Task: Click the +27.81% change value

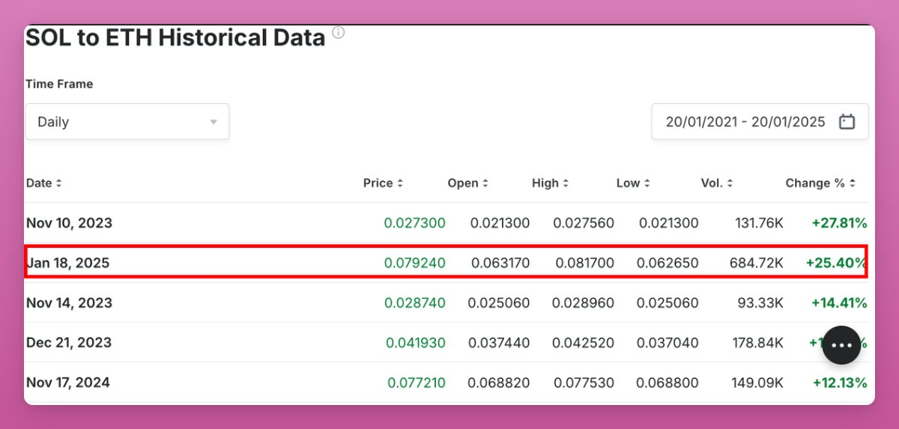Action: click(839, 223)
